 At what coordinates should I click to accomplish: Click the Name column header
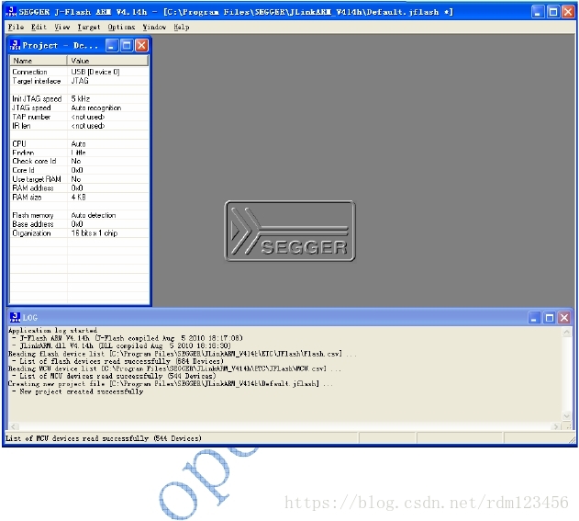coord(39,61)
